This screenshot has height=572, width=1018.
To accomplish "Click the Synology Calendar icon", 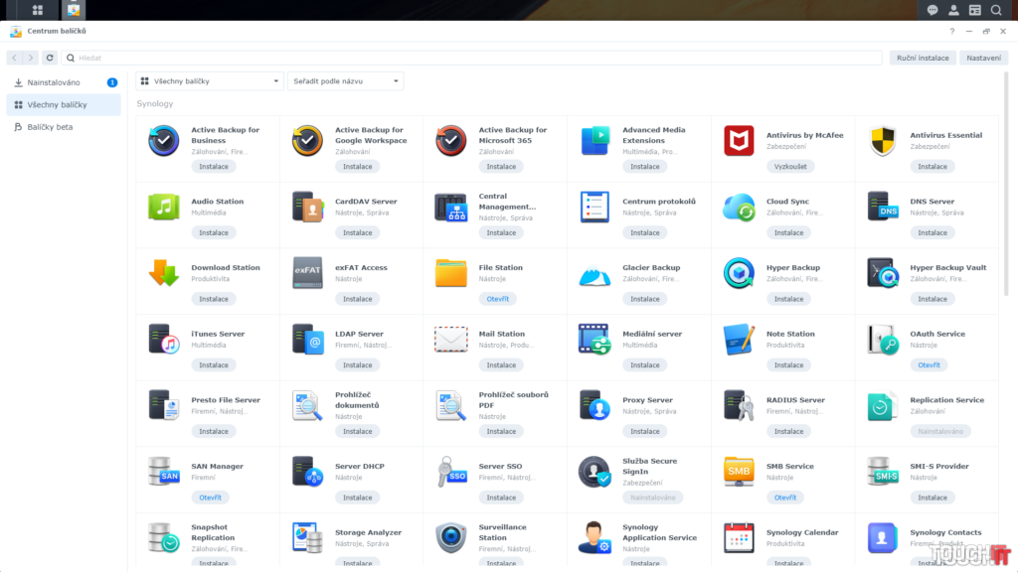I will [x=739, y=537].
